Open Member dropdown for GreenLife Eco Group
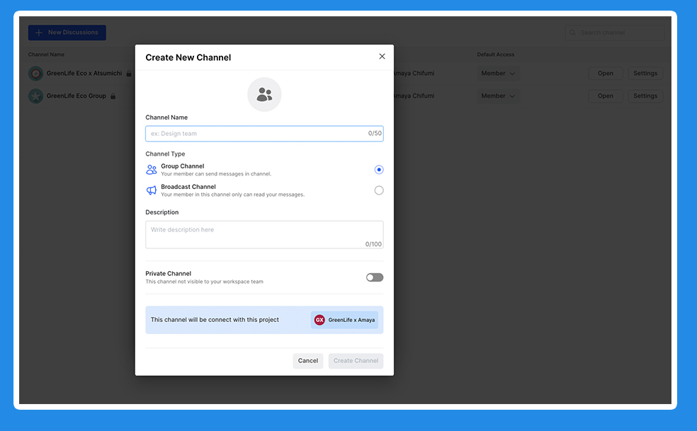 pyautogui.click(x=498, y=96)
